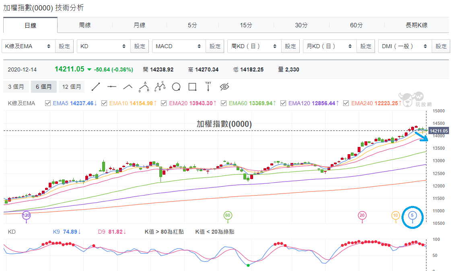Open the K線及EMA indicator dropdown

29,46
